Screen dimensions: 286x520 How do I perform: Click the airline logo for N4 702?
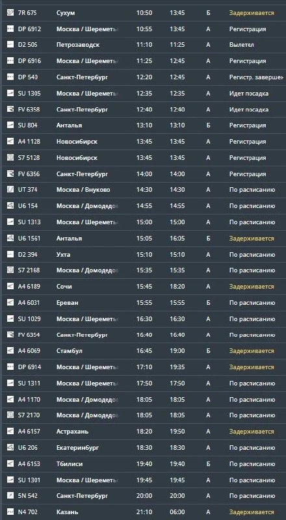[x=10, y=512]
